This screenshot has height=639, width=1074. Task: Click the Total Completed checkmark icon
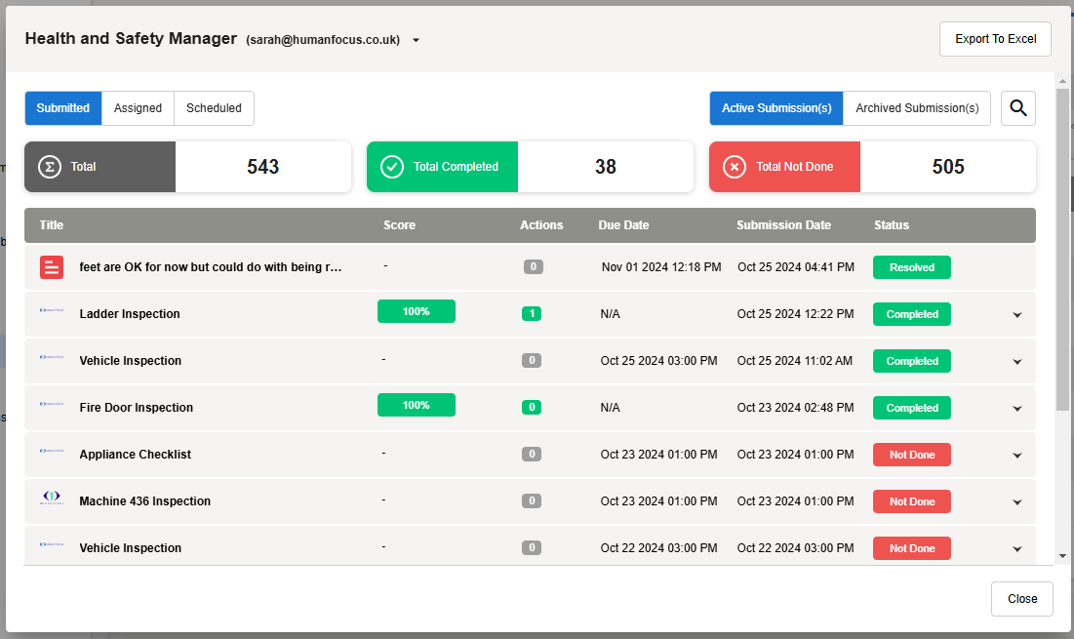tap(392, 167)
